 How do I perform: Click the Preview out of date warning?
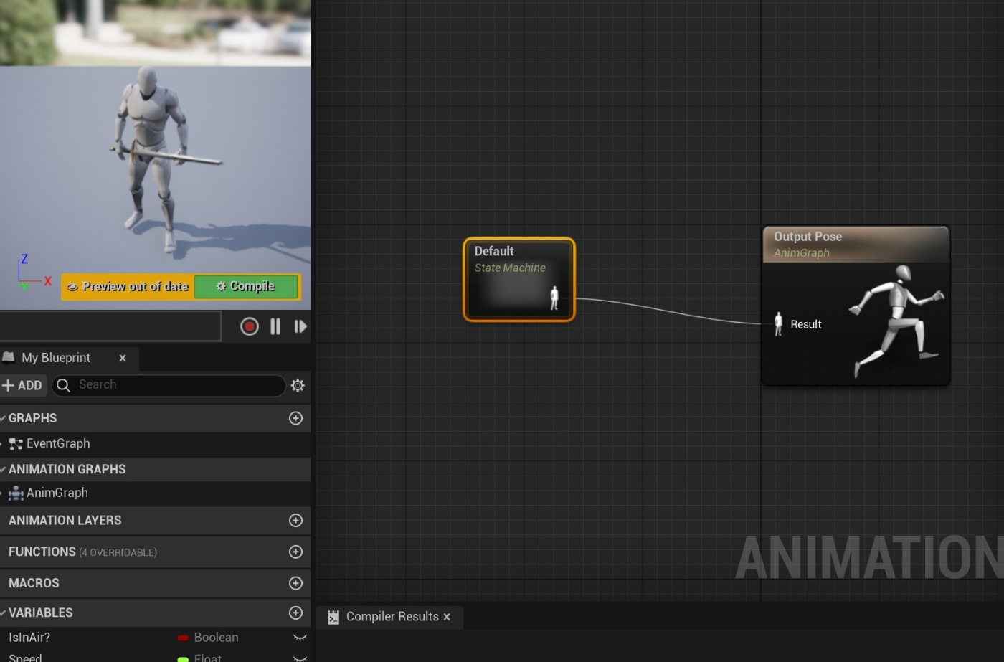pos(128,286)
